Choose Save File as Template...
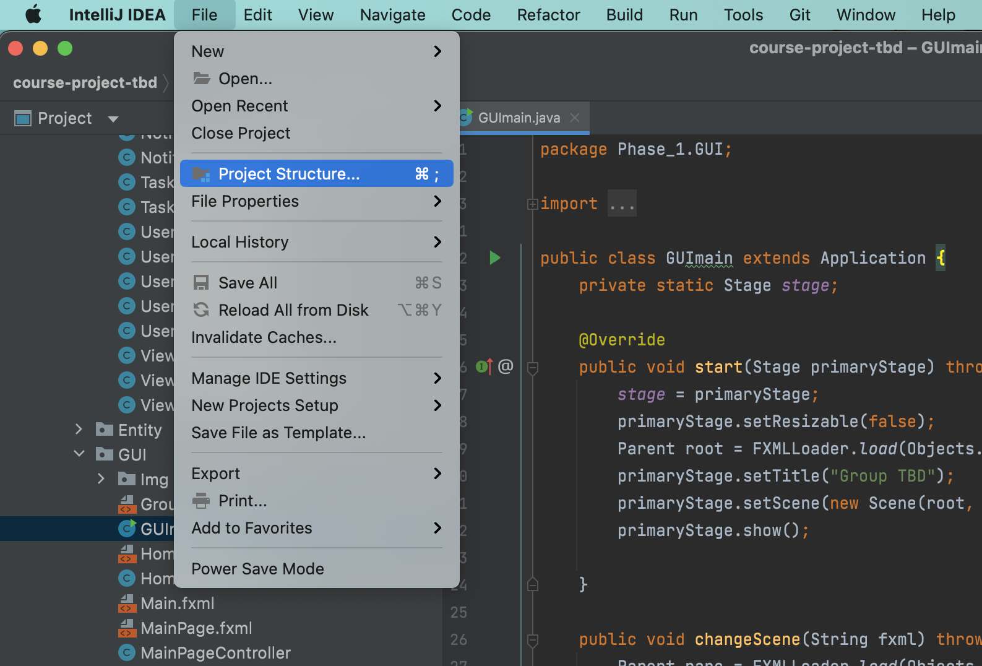Screen dimensions: 982x666 click(x=316, y=433)
